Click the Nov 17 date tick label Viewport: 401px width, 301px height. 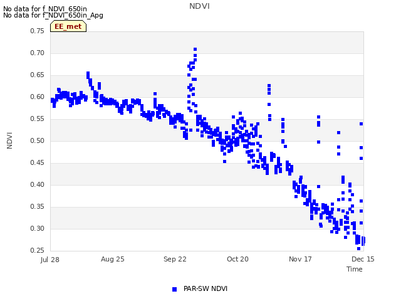300,259
